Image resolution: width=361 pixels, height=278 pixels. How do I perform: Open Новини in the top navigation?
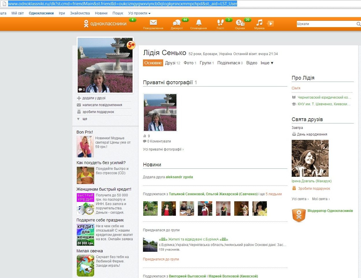pyautogui.click(x=101, y=13)
